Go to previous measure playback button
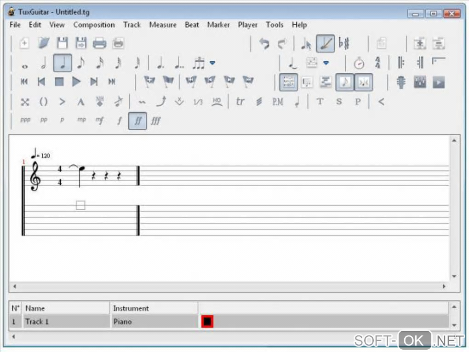Screen dimensions: 469x352 41,81
